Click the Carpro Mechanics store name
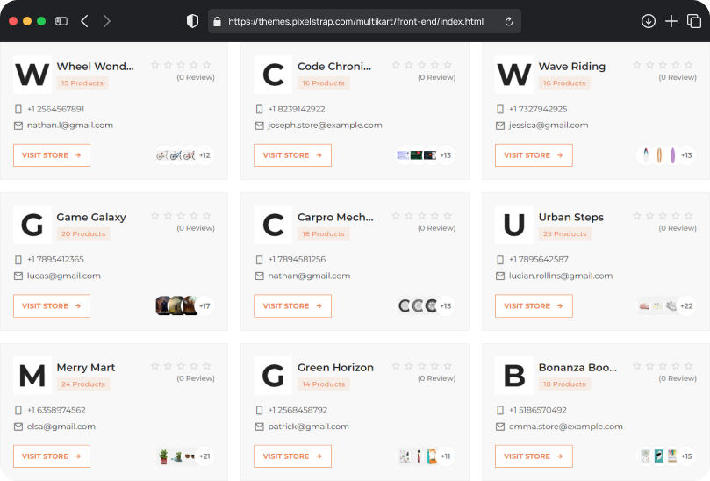The width and height of the screenshot is (710, 481). tap(335, 217)
